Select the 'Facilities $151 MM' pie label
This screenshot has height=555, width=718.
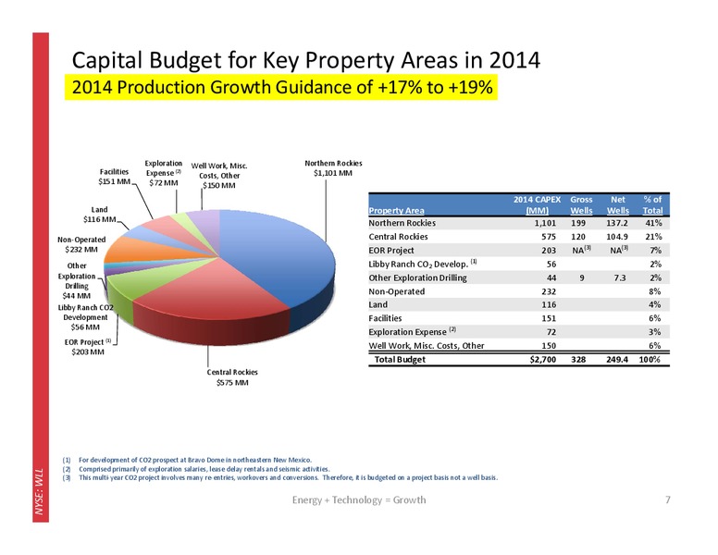coord(114,177)
